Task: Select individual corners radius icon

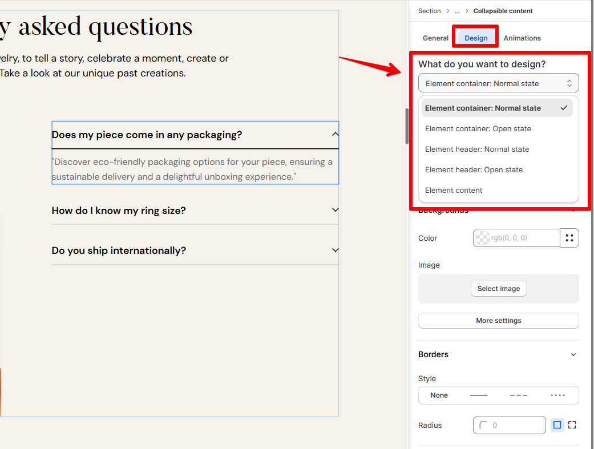Action: (572, 425)
